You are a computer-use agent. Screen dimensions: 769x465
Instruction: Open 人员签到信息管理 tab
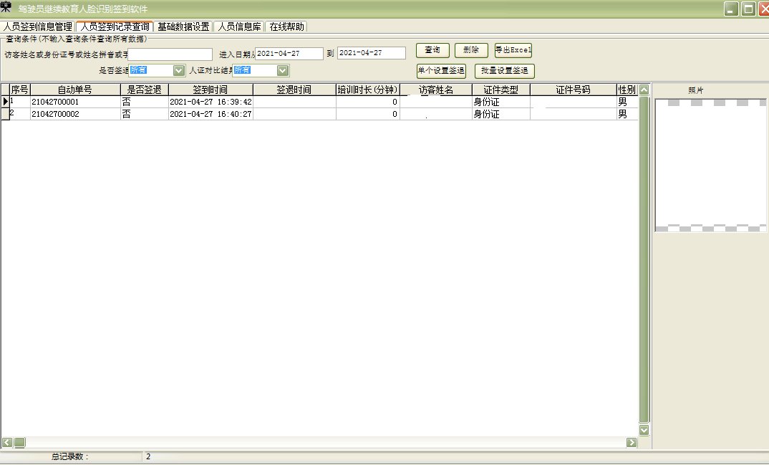point(38,27)
